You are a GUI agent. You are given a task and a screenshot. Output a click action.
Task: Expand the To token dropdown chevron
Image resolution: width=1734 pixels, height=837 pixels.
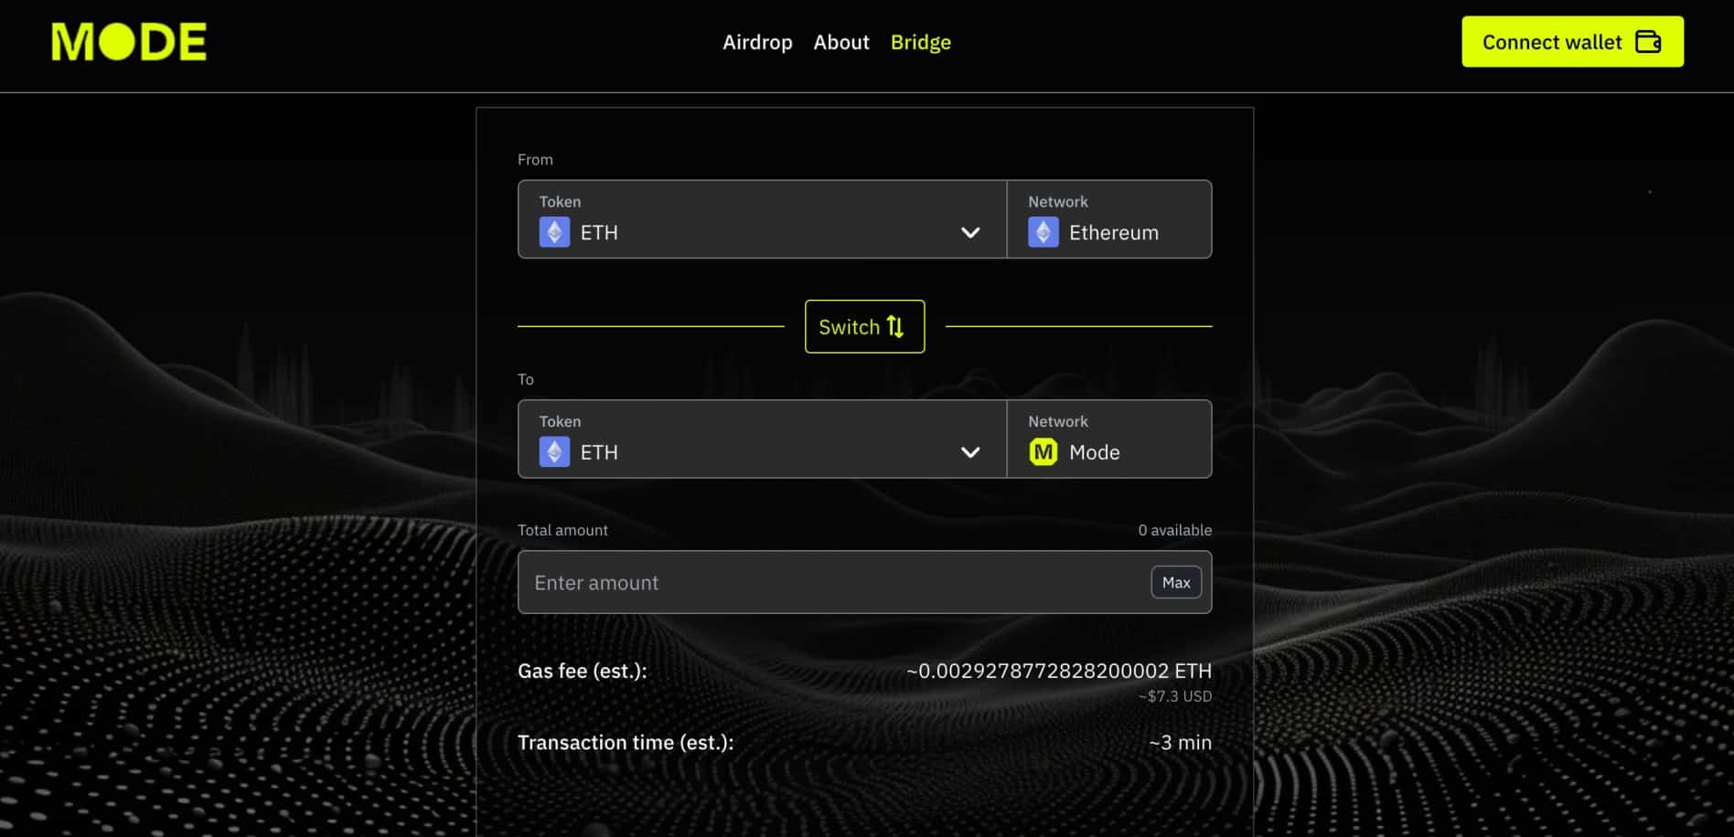[x=970, y=452]
